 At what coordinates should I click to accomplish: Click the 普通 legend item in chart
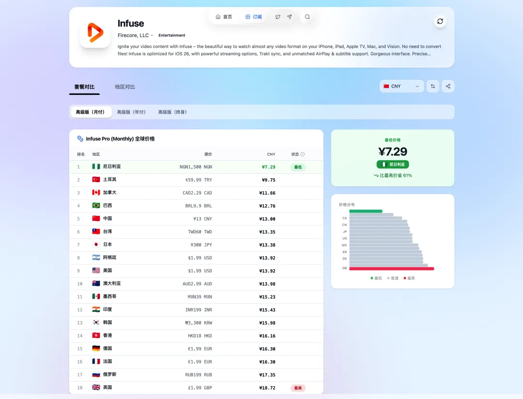click(393, 278)
